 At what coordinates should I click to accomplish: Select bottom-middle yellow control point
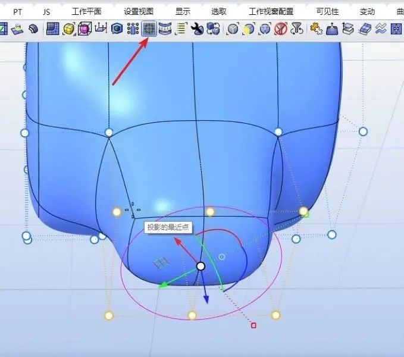192,315
